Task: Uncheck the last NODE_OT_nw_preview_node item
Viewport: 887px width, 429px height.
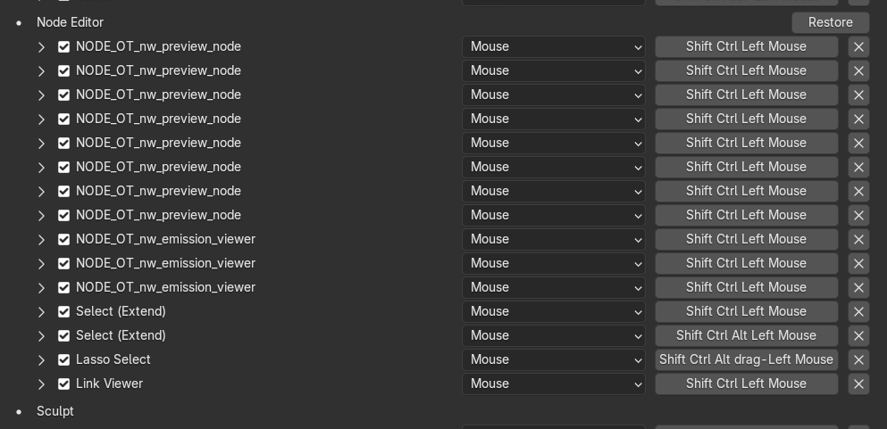Action: 64,215
